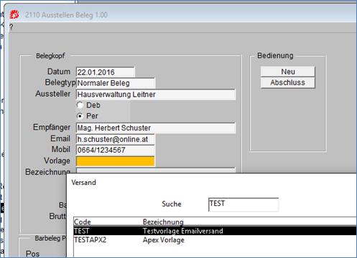The width and height of the screenshot is (357, 258).
Task: Click the Code column header
Action: (x=83, y=222)
